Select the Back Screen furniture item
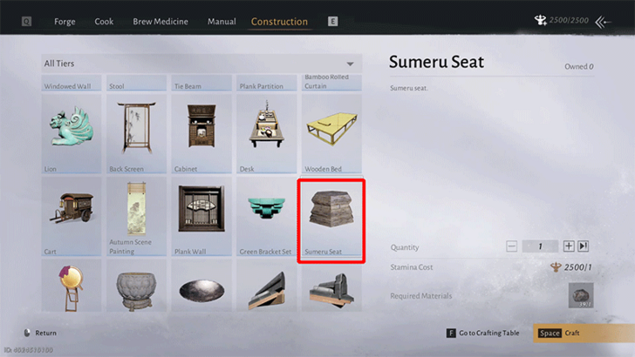 (x=136, y=134)
